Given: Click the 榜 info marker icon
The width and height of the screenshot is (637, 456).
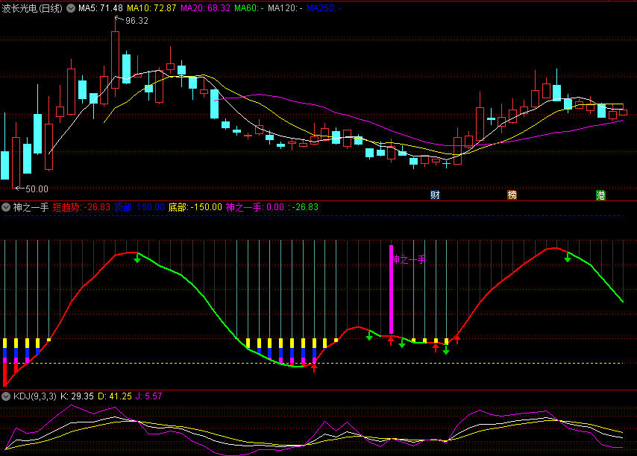Looking at the screenshot, I should point(512,195).
